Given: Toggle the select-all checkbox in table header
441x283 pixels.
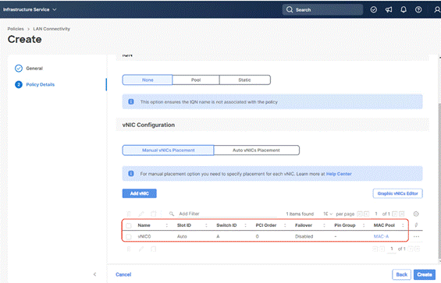Looking at the screenshot, I should [129, 225].
